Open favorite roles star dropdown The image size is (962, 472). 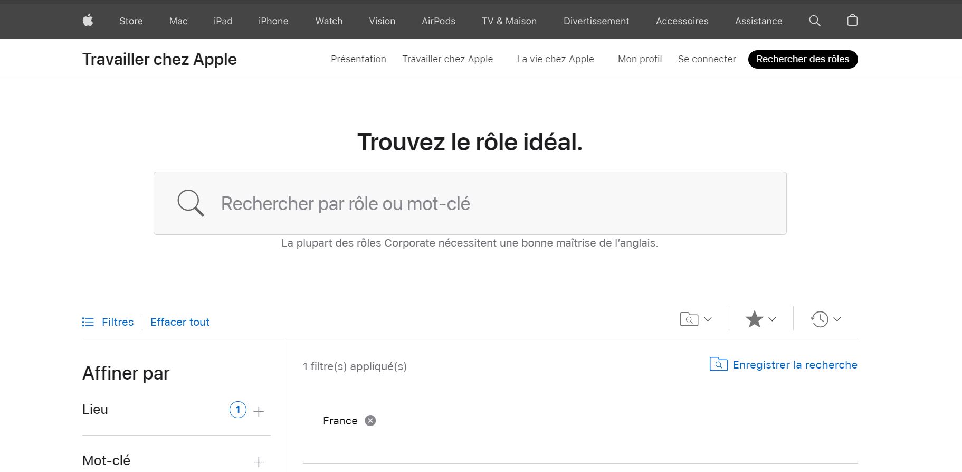pos(760,319)
